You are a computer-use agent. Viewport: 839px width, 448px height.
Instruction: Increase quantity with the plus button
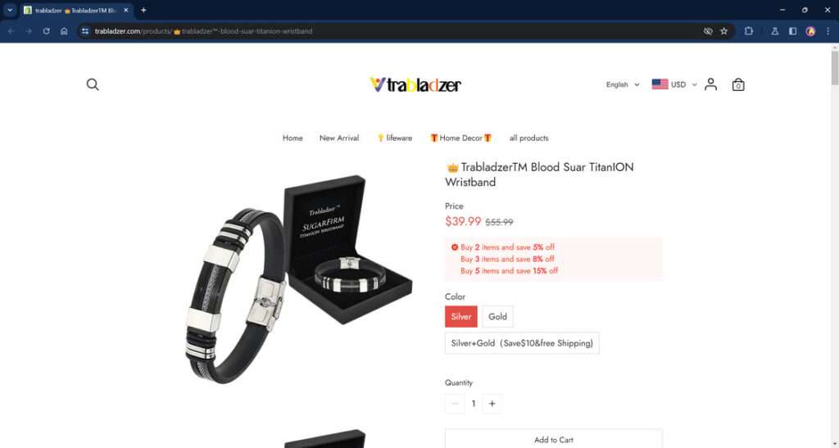(492, 404)
